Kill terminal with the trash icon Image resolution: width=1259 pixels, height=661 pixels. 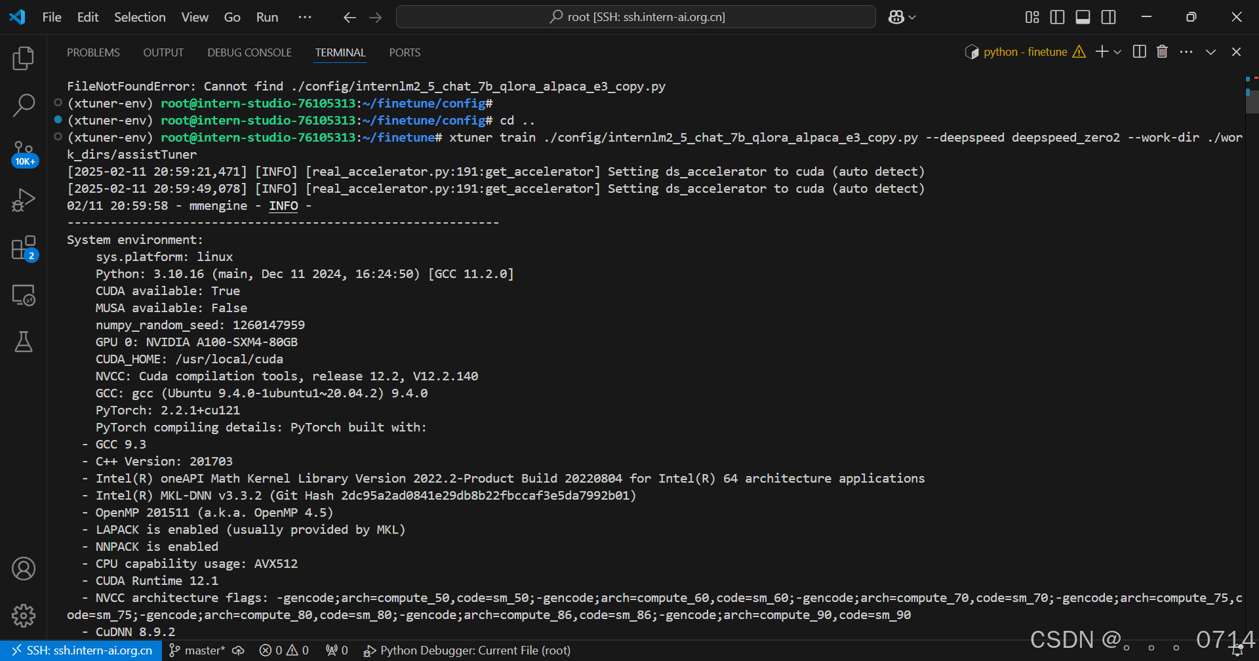click(x=1162, y=52)
